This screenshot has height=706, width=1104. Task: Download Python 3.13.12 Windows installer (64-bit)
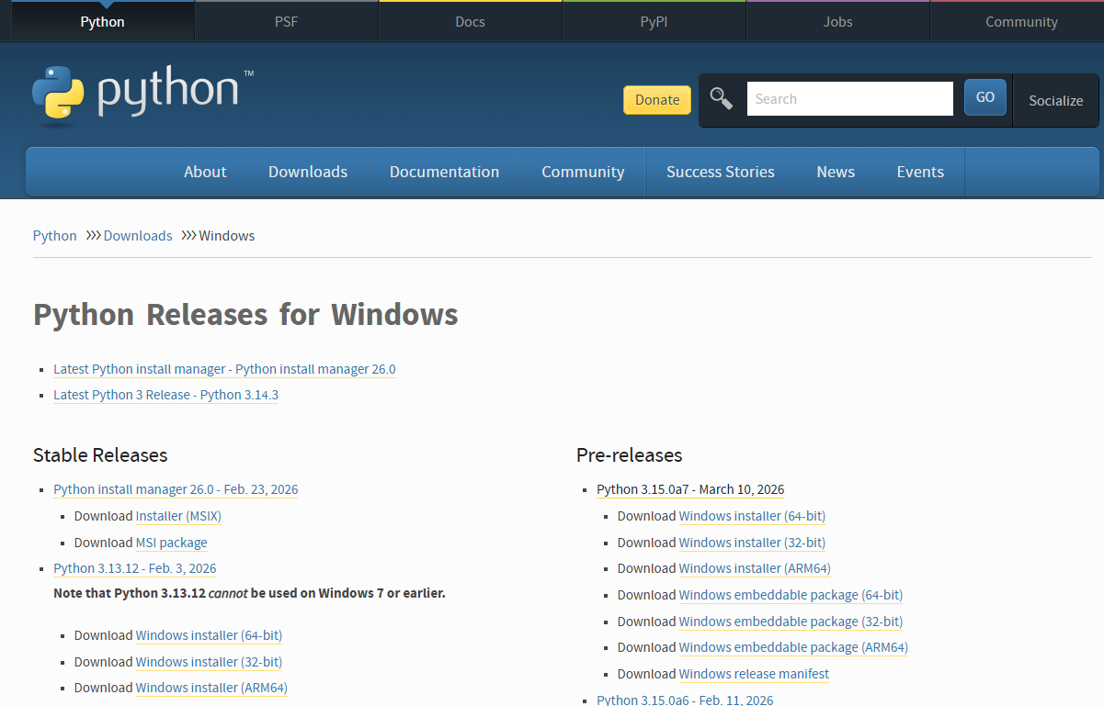pos(209,635)
